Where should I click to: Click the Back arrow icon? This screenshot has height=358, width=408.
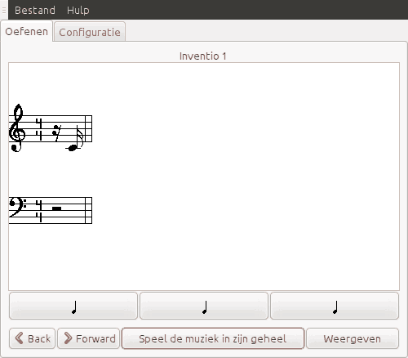(19, 338)
